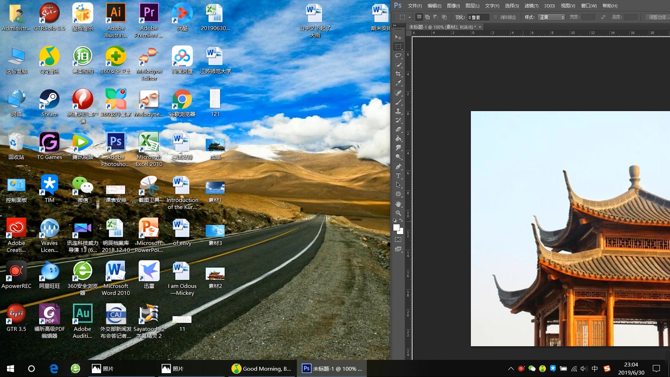Select the Text tool
670x377 pixels.
pos(398,175)
